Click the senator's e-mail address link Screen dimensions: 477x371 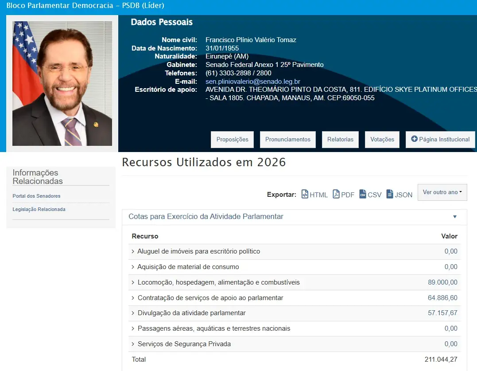(x=253, y=82)
